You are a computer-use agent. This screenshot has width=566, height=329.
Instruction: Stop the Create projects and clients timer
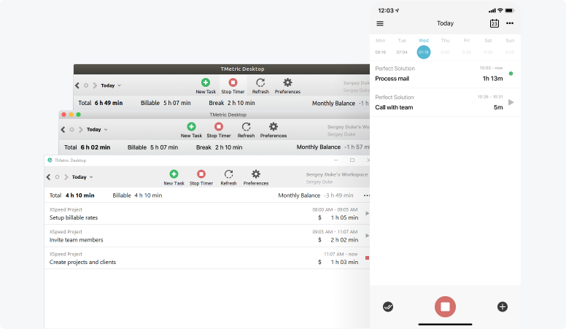[x=367, y=258]
